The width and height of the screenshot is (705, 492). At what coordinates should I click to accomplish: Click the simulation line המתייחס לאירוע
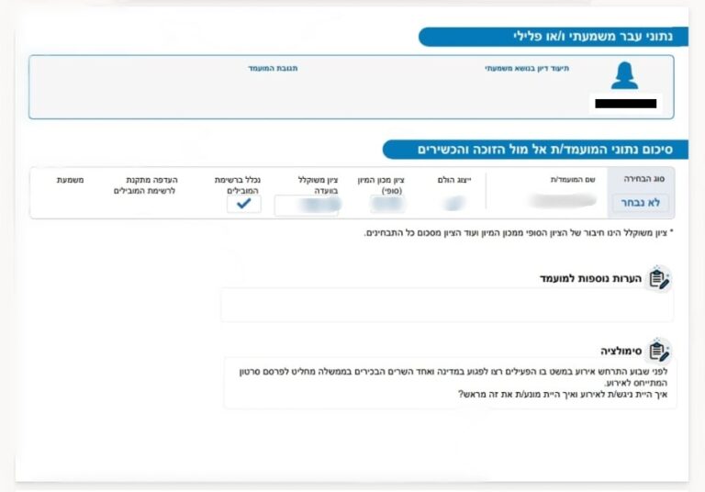point(636,383)
